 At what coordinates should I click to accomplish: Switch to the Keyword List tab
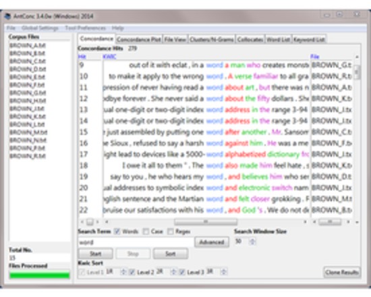[x=309, y=39]
